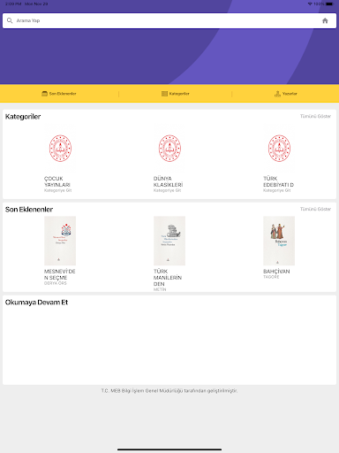The width and height of the screenshot is (339, 453).
Task: Go to the category under Çocuk Yayınları
Action: pyautogui.click(x=57, y=190)
